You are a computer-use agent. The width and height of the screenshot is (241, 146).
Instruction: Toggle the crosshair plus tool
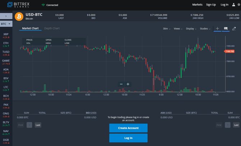217,28
